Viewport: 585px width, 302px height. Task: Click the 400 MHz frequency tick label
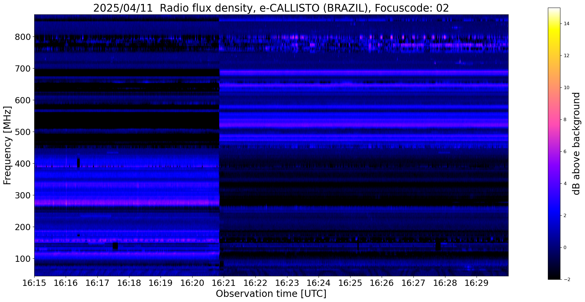pos(22,164)
